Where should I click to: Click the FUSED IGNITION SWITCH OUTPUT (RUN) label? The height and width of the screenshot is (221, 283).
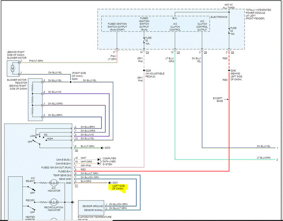click(144, 24)
